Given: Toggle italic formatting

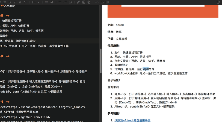Looking at the screenshot, I should [15, 2].
